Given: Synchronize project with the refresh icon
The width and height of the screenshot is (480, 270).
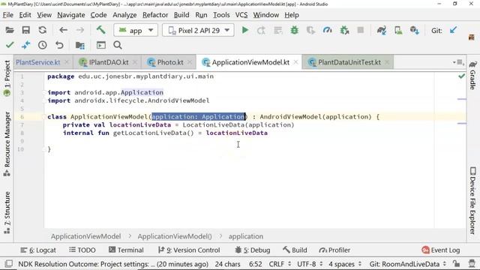Looking at the screenshot, I should (x=43, y=30).
